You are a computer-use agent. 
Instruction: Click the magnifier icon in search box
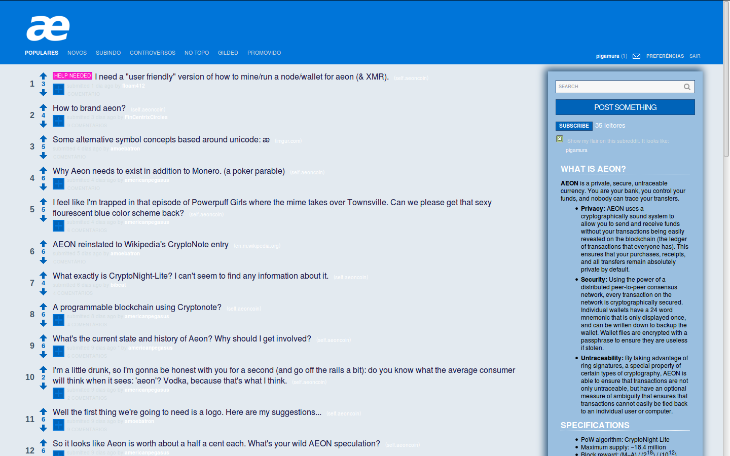[x=687, y=87]
